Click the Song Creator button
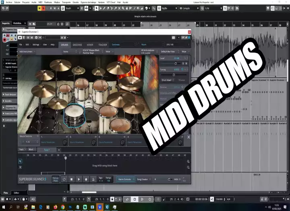 (143, 179)
